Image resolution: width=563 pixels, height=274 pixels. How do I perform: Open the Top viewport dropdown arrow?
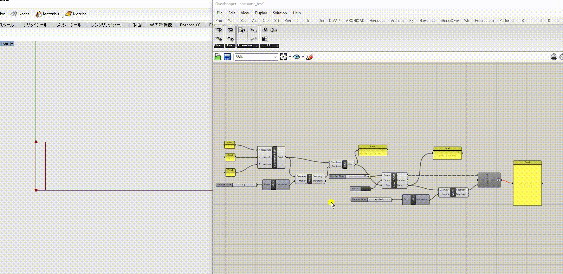click(12, 44)
